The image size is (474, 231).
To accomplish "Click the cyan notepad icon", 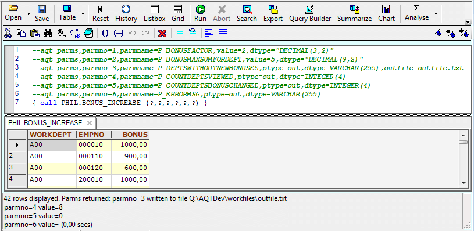I will click(x=88, y=33).
